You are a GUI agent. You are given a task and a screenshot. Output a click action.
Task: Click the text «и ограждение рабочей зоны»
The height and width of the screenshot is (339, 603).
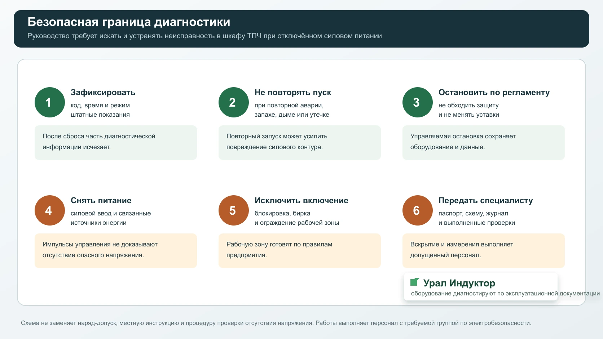(297, 223)
